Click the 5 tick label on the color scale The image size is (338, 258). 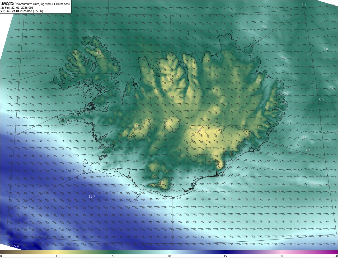pyautogui.click(x=113, y=256)
